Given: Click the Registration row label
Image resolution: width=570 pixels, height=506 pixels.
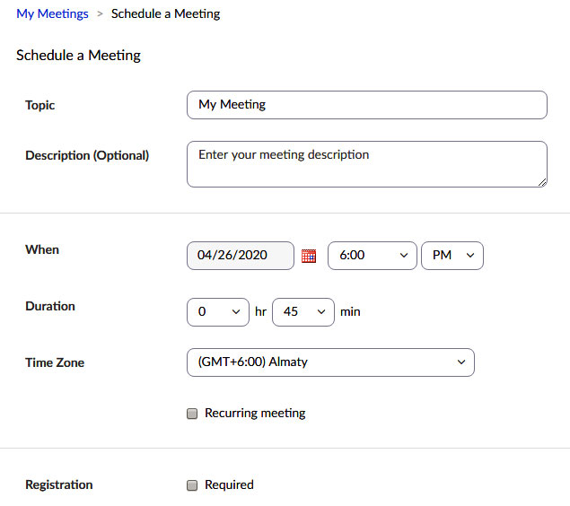Looking at the screenshot, I should click(x=59, y=484).
